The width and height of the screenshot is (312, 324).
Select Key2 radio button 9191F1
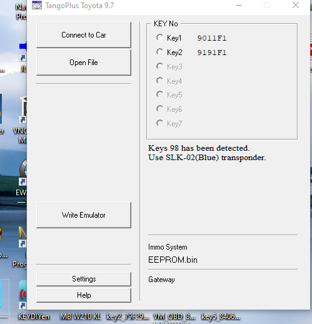coord(160,52)
